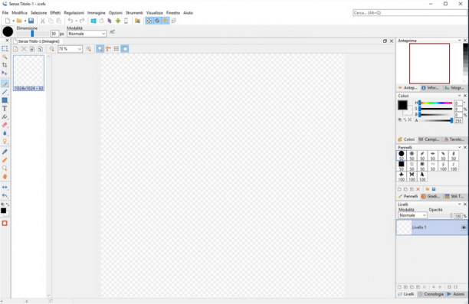Viewport: 469px width, 304px height.
Task: Open the Pennelli panel options arrow
Action: (x=460, y=147)
